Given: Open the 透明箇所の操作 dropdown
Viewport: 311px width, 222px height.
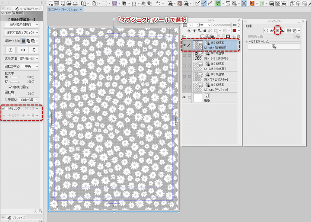Looking at the screenshot, I should [22, 24].
